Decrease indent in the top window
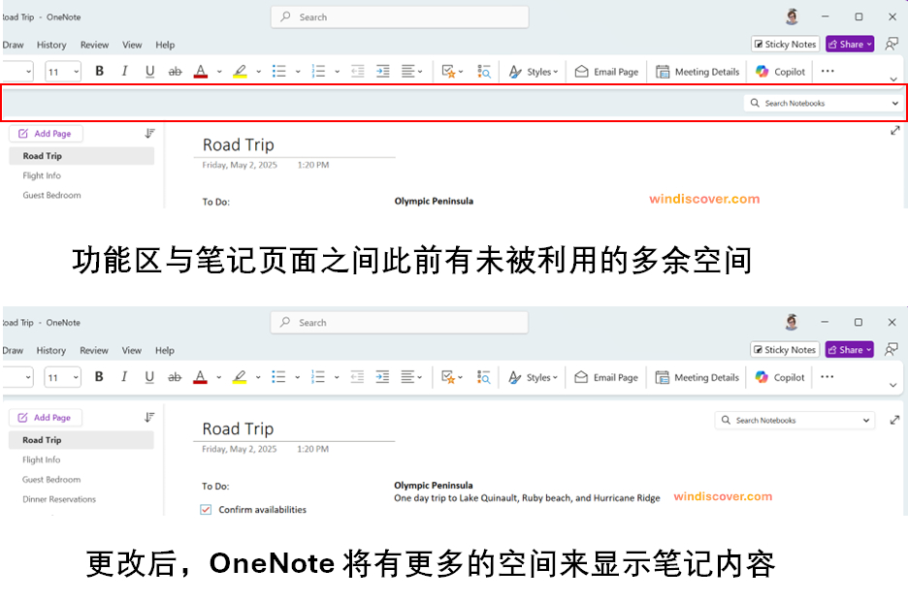The height and width of the screenshot is (601, 908). click(x=358, y=71)
